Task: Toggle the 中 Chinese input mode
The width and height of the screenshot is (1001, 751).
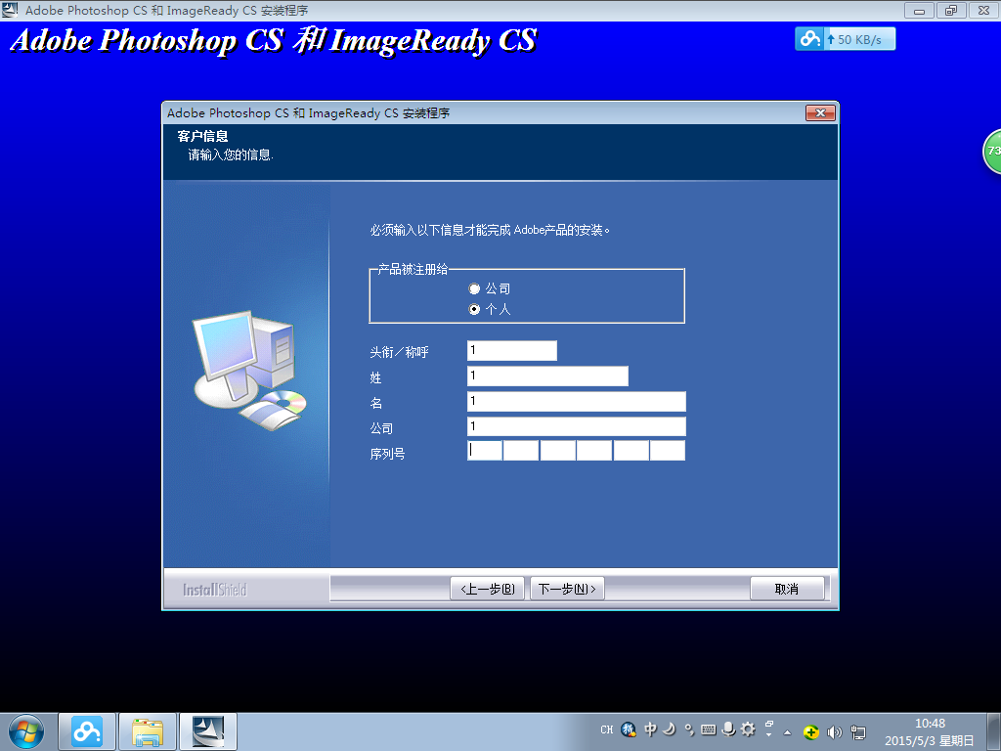Action: (650, 729)
